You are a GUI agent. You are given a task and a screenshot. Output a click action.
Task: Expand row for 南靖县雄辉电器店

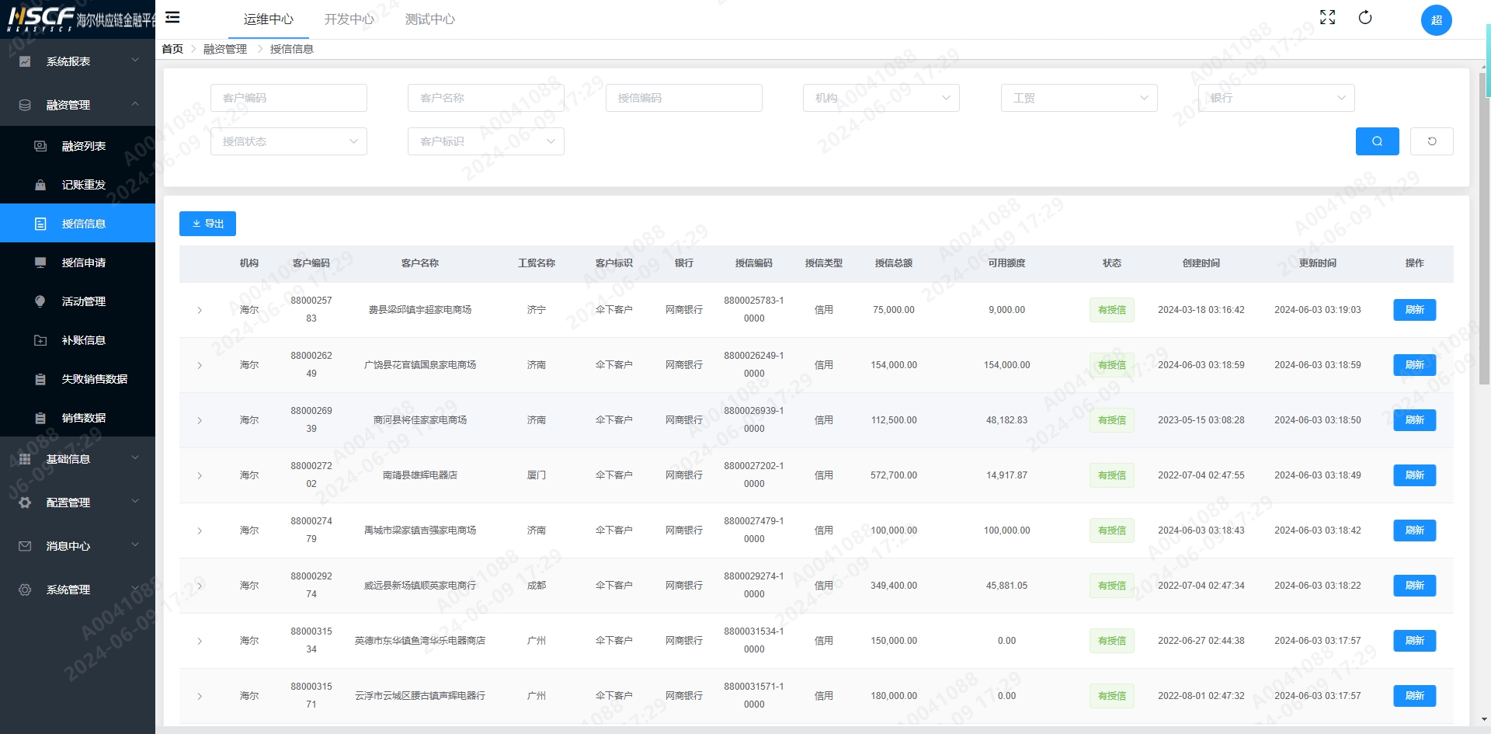[200, 475]
